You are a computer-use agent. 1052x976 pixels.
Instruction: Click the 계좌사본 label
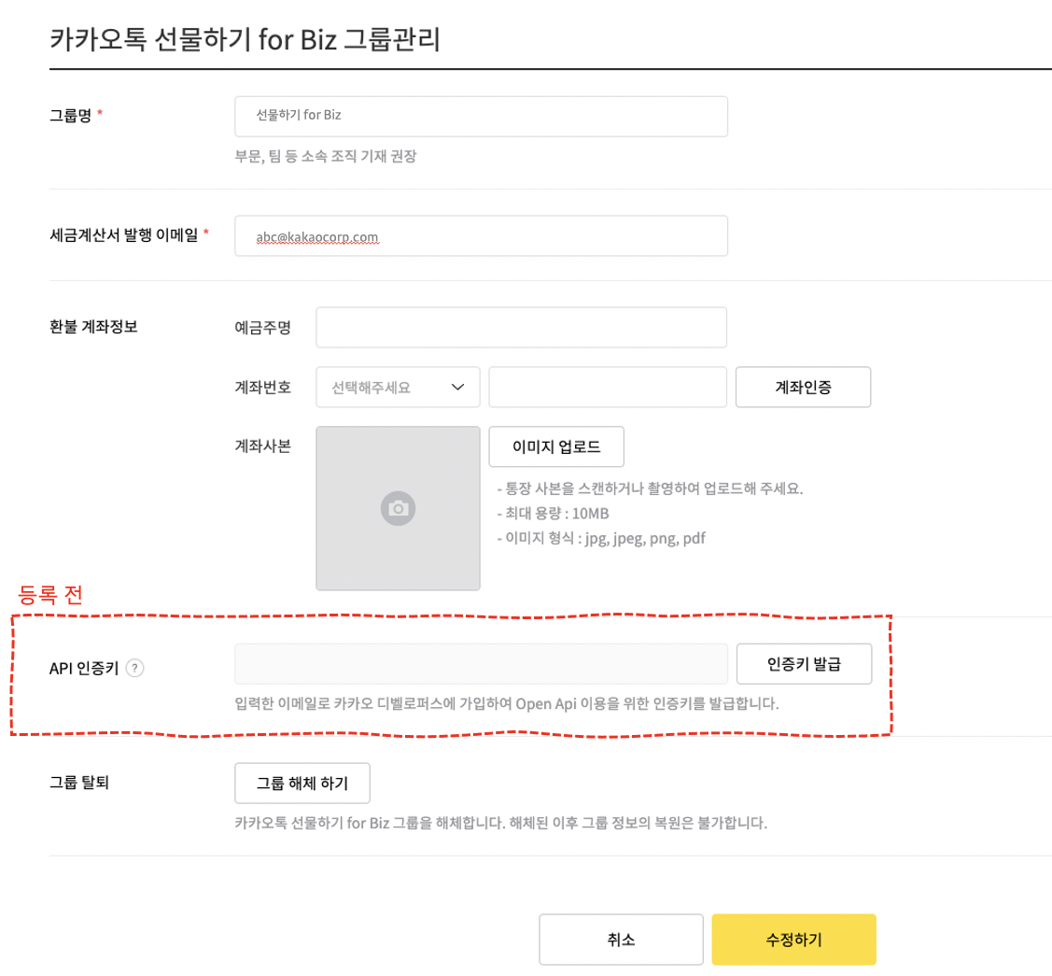tap(262, 446)
